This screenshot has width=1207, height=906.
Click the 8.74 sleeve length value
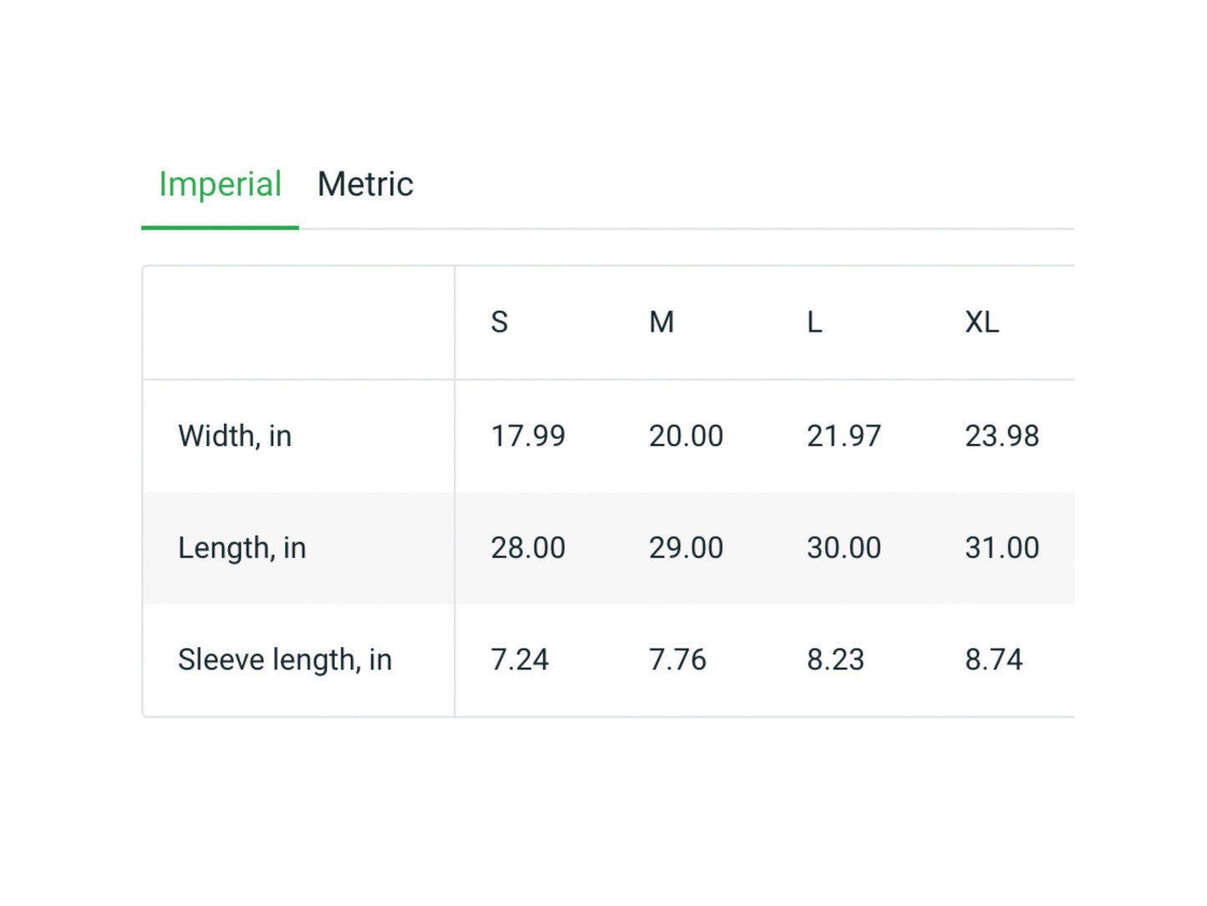coord(993,660)
